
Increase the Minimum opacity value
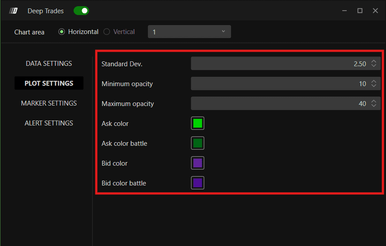pos(374,81)
